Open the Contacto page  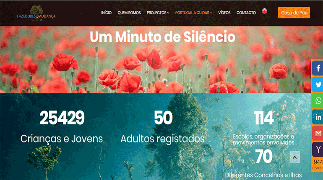(x=246, y=13)
